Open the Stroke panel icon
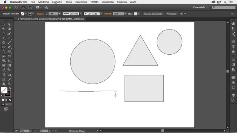This screenshot has width=237, height=133. (x=233, y=59)
